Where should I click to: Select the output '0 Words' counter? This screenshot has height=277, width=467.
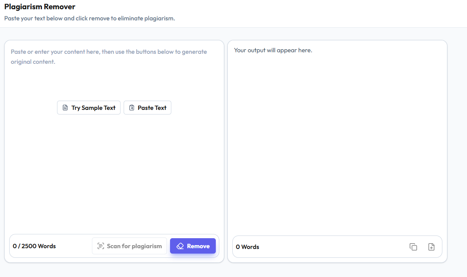[x=247, y=247]
